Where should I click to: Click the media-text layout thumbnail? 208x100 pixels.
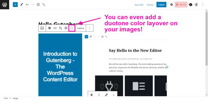point(139,86)
